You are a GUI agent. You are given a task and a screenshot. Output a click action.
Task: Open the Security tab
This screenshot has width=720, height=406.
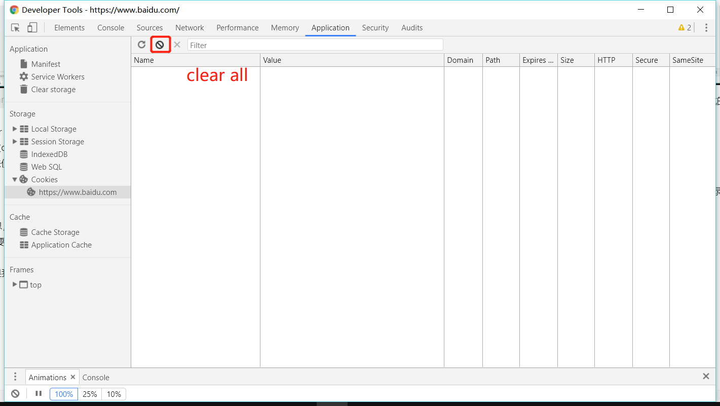(x=375, y=28)
